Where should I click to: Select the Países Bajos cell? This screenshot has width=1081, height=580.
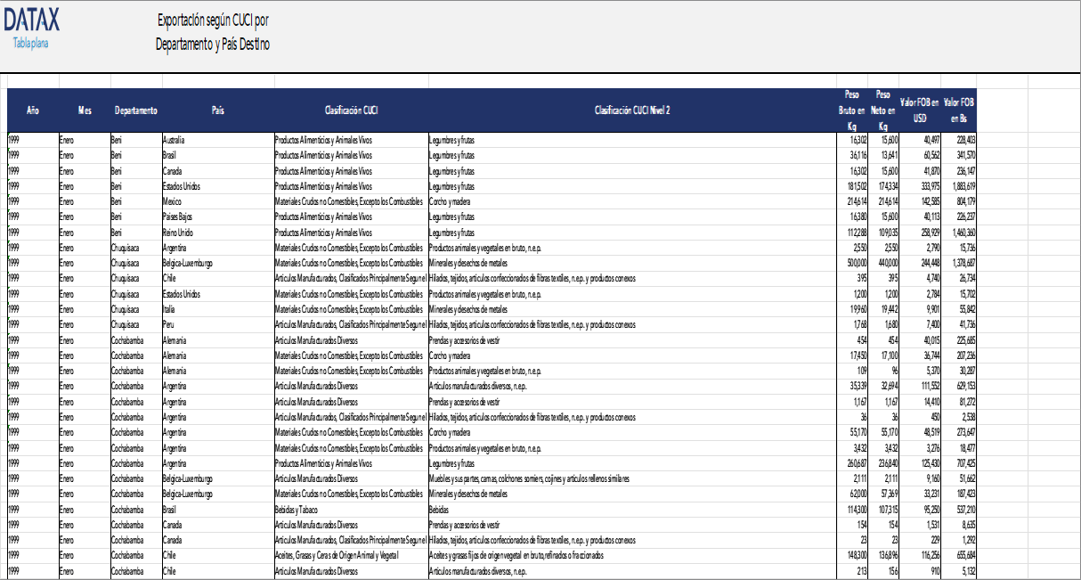coord(179,216)
